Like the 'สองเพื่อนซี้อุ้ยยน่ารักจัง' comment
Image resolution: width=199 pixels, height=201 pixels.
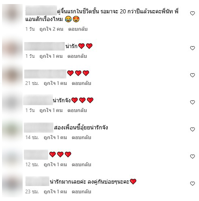(x=193, y=129)
